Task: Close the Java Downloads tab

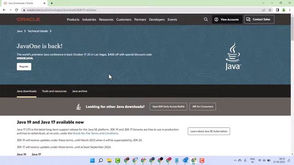Action: pos(45,3)
